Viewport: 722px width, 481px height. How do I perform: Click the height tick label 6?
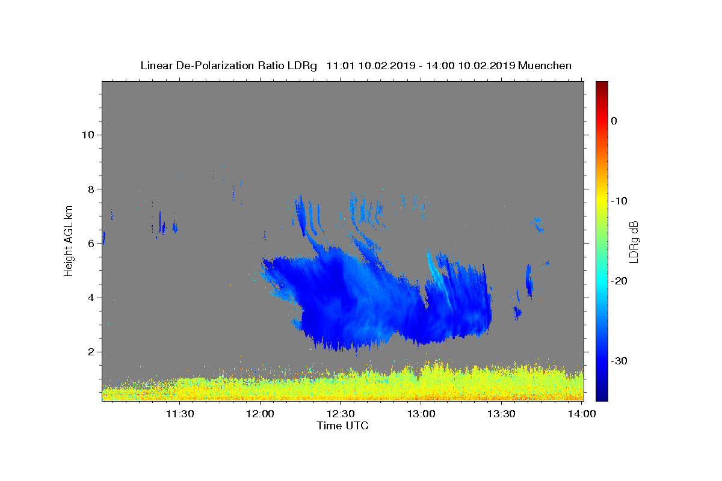click(91, 244)
